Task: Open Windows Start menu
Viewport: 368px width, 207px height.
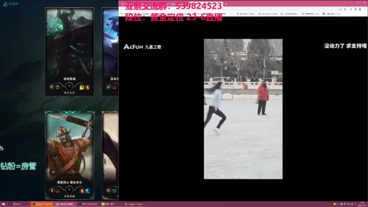Action: (3, 204)
